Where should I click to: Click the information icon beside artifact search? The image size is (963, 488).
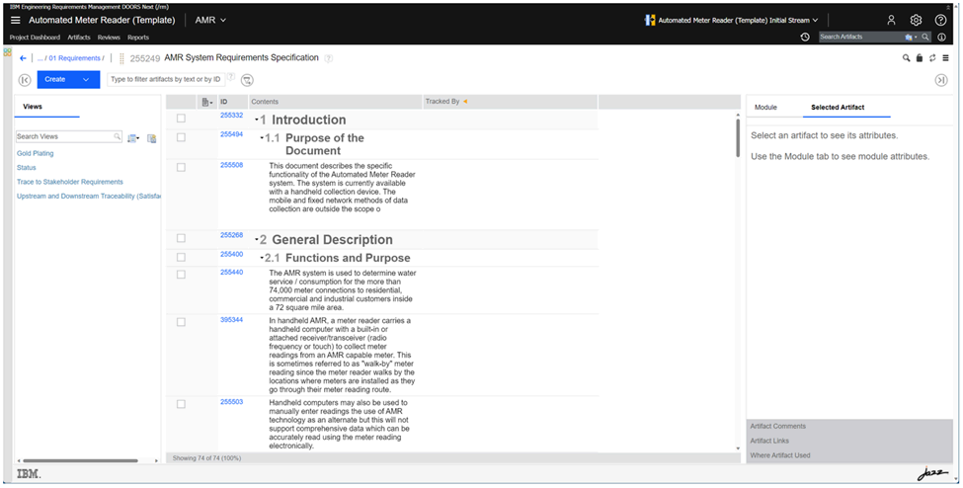tap(941, 37)
